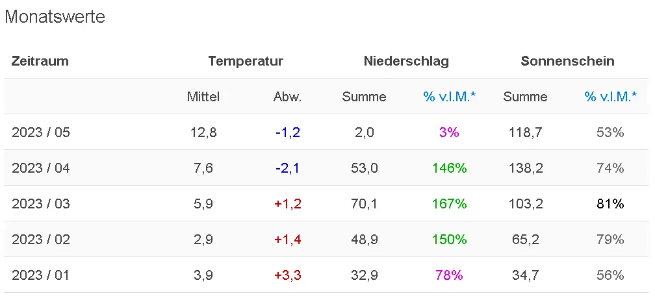This screenshot has height=298, width=655.
Task: Click the Summe subheader under Sonnenschein
Action: pyautogui.click(x=525, y=97)
